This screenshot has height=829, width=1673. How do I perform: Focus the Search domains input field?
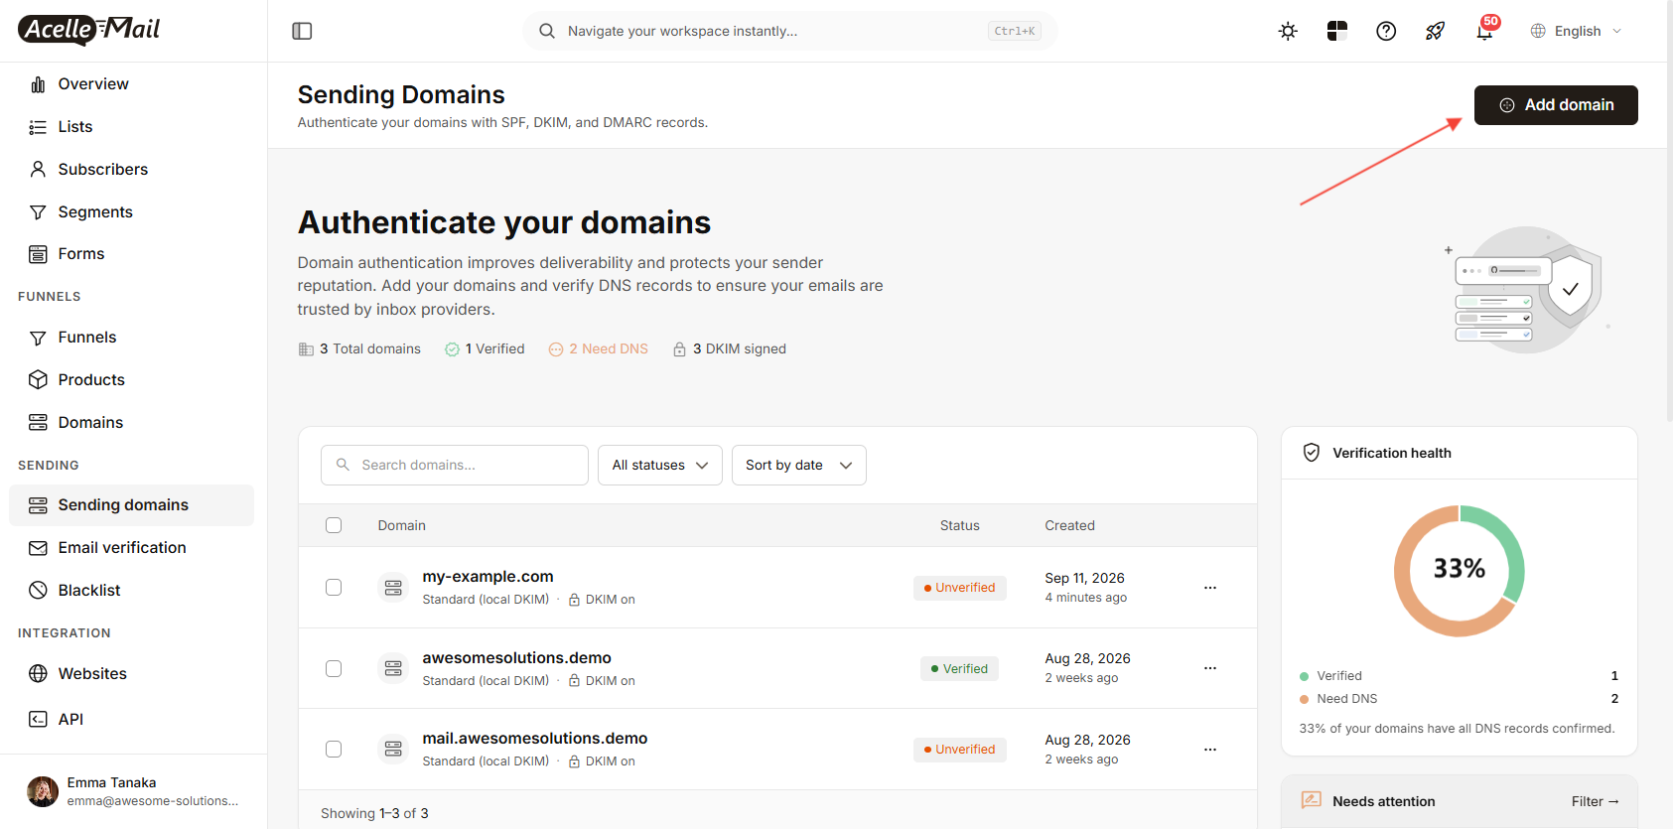(x=455, y=465)
